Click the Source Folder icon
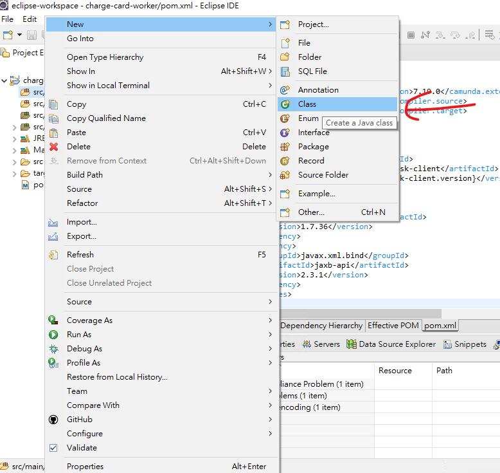Screen dimensions: 500x473 coord(285,175)
